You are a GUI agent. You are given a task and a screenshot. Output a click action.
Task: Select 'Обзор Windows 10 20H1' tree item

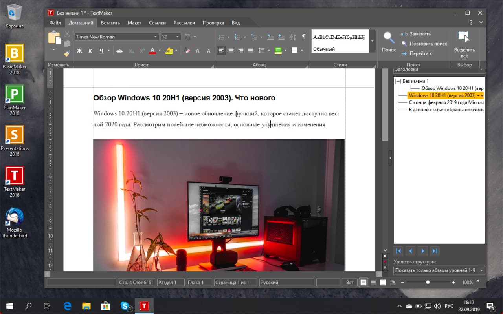(452, 88)
